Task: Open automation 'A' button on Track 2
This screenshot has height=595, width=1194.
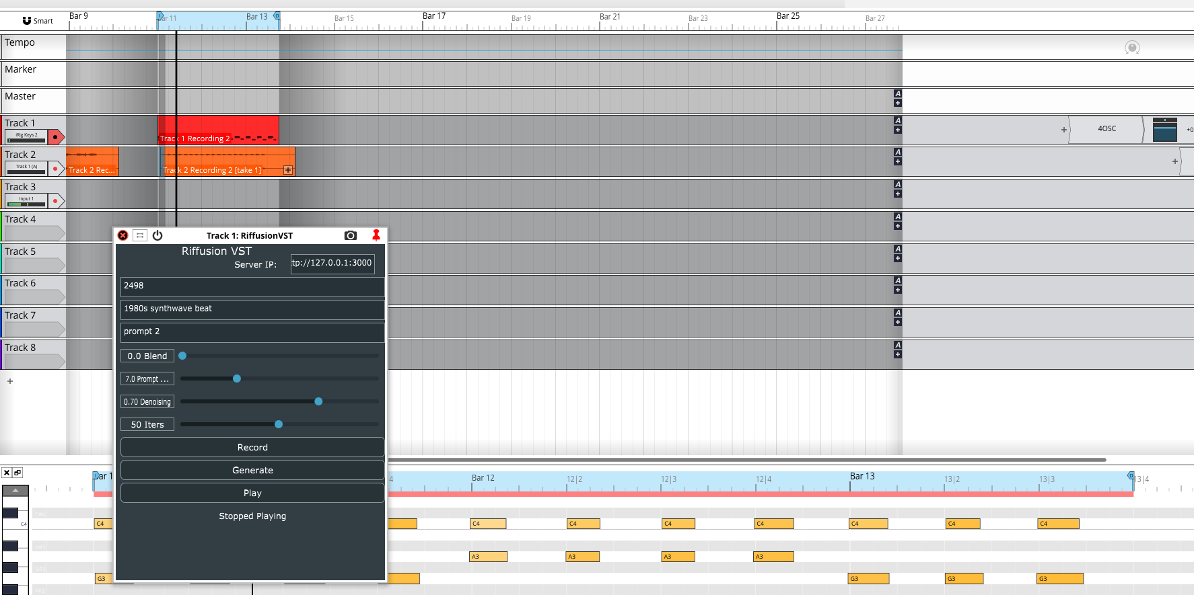Action: (x=898, y=152)
